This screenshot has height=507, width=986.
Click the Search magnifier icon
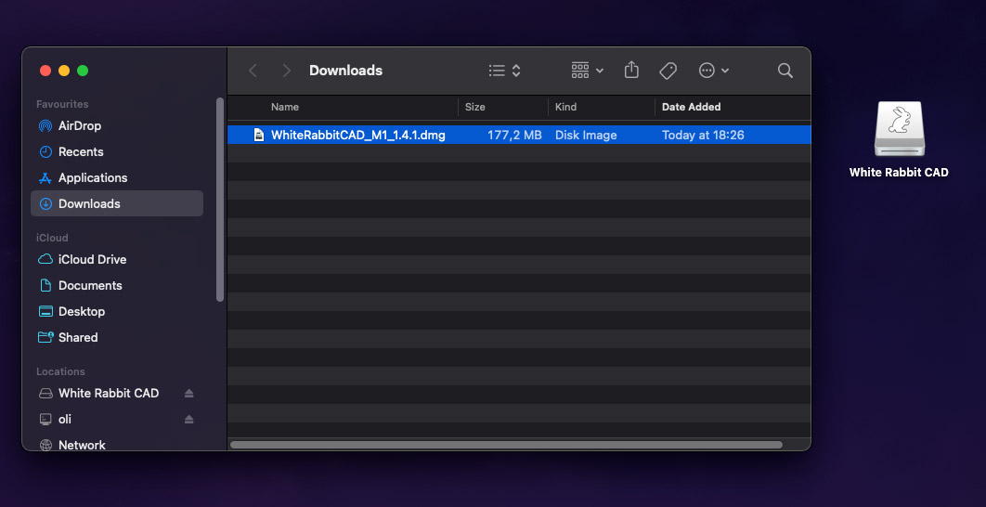tap(785, 71)
